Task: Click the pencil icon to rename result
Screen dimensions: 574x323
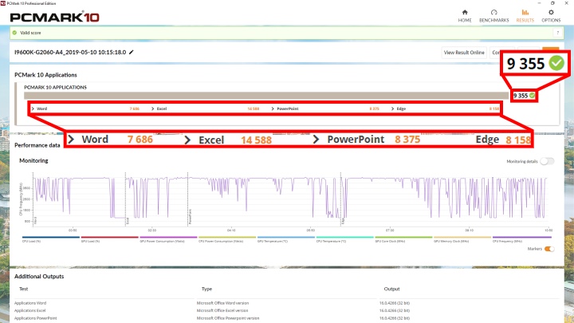Action: coord(132,53)
